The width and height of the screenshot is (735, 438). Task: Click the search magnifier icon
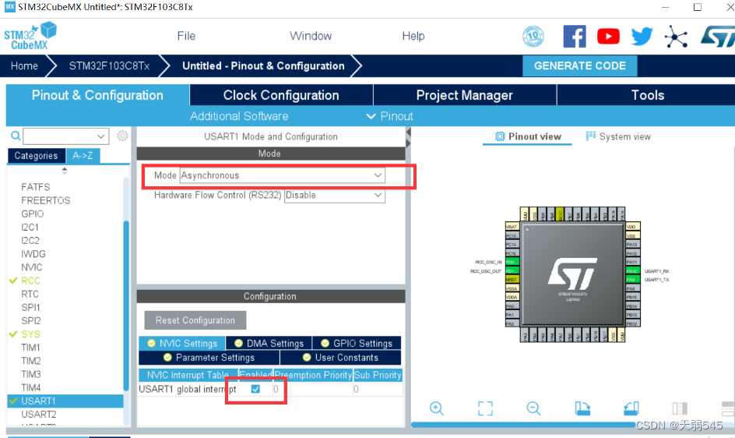[16, 136]
